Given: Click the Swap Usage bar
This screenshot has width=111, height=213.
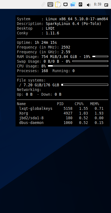Looking at the screenshot, I should pyautogui.click(x=90, y=61).
